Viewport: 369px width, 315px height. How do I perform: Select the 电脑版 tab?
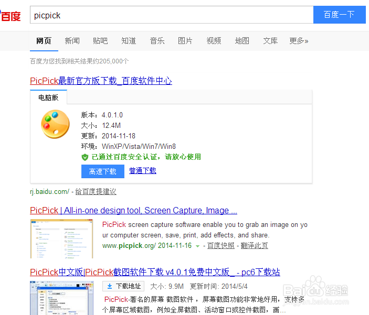(48, 97)
